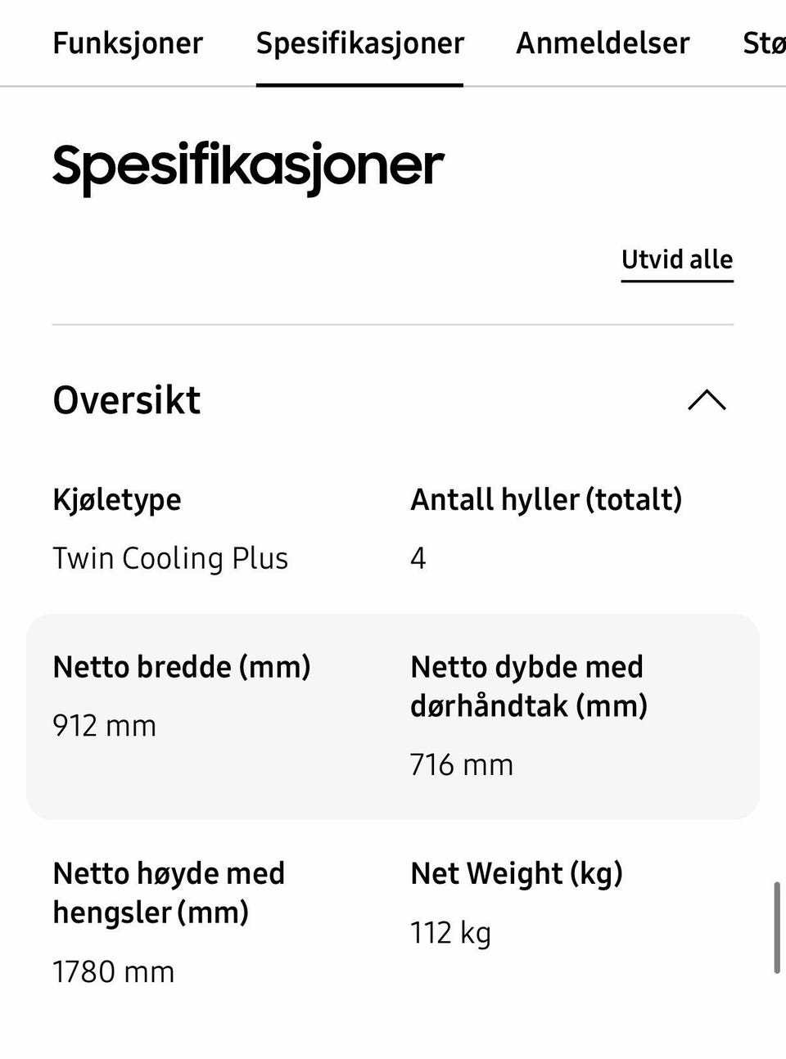Select the Twin Cooling Plus value
The width and height of the screenshot is (786, 1059).
pos(170,558)
